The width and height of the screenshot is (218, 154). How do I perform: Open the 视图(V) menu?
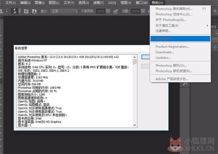[126, 3]
